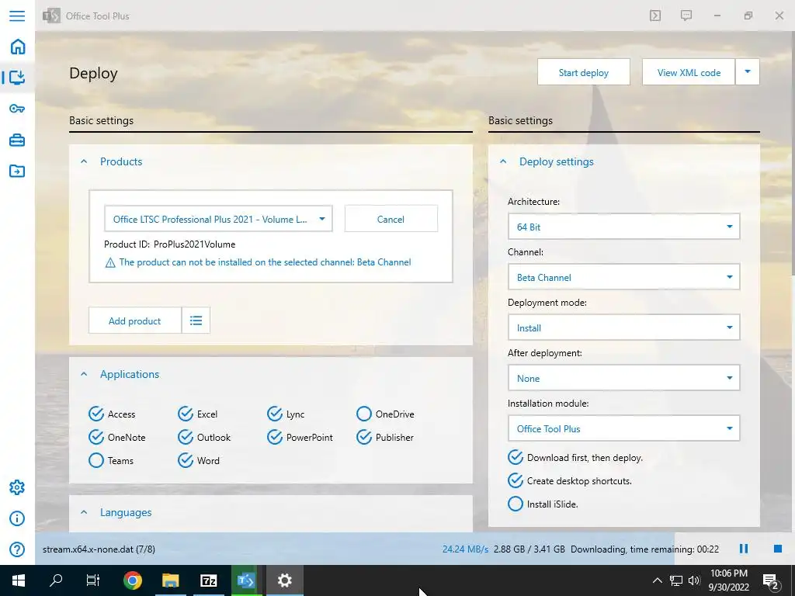
Task: Open the volume control in system tray
Action: [x=694, y=580]
